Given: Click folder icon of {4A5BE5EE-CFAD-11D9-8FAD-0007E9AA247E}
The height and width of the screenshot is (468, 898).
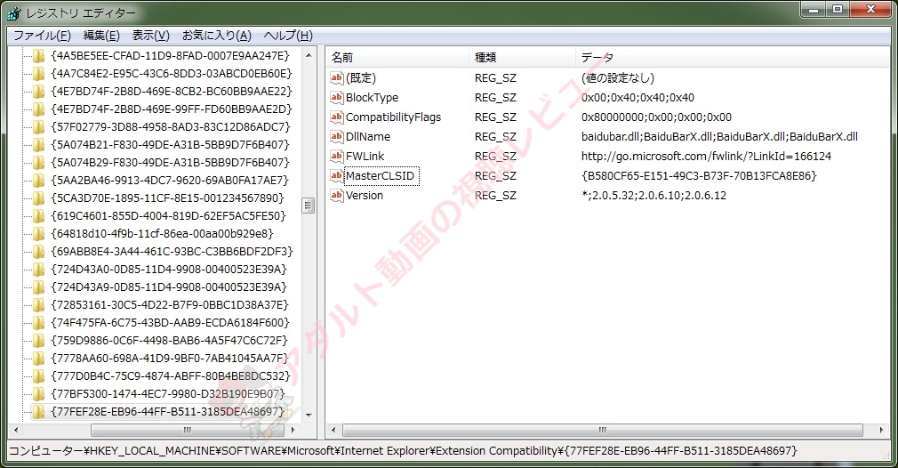Looking at the screenshot, I should tap(38, 55).
